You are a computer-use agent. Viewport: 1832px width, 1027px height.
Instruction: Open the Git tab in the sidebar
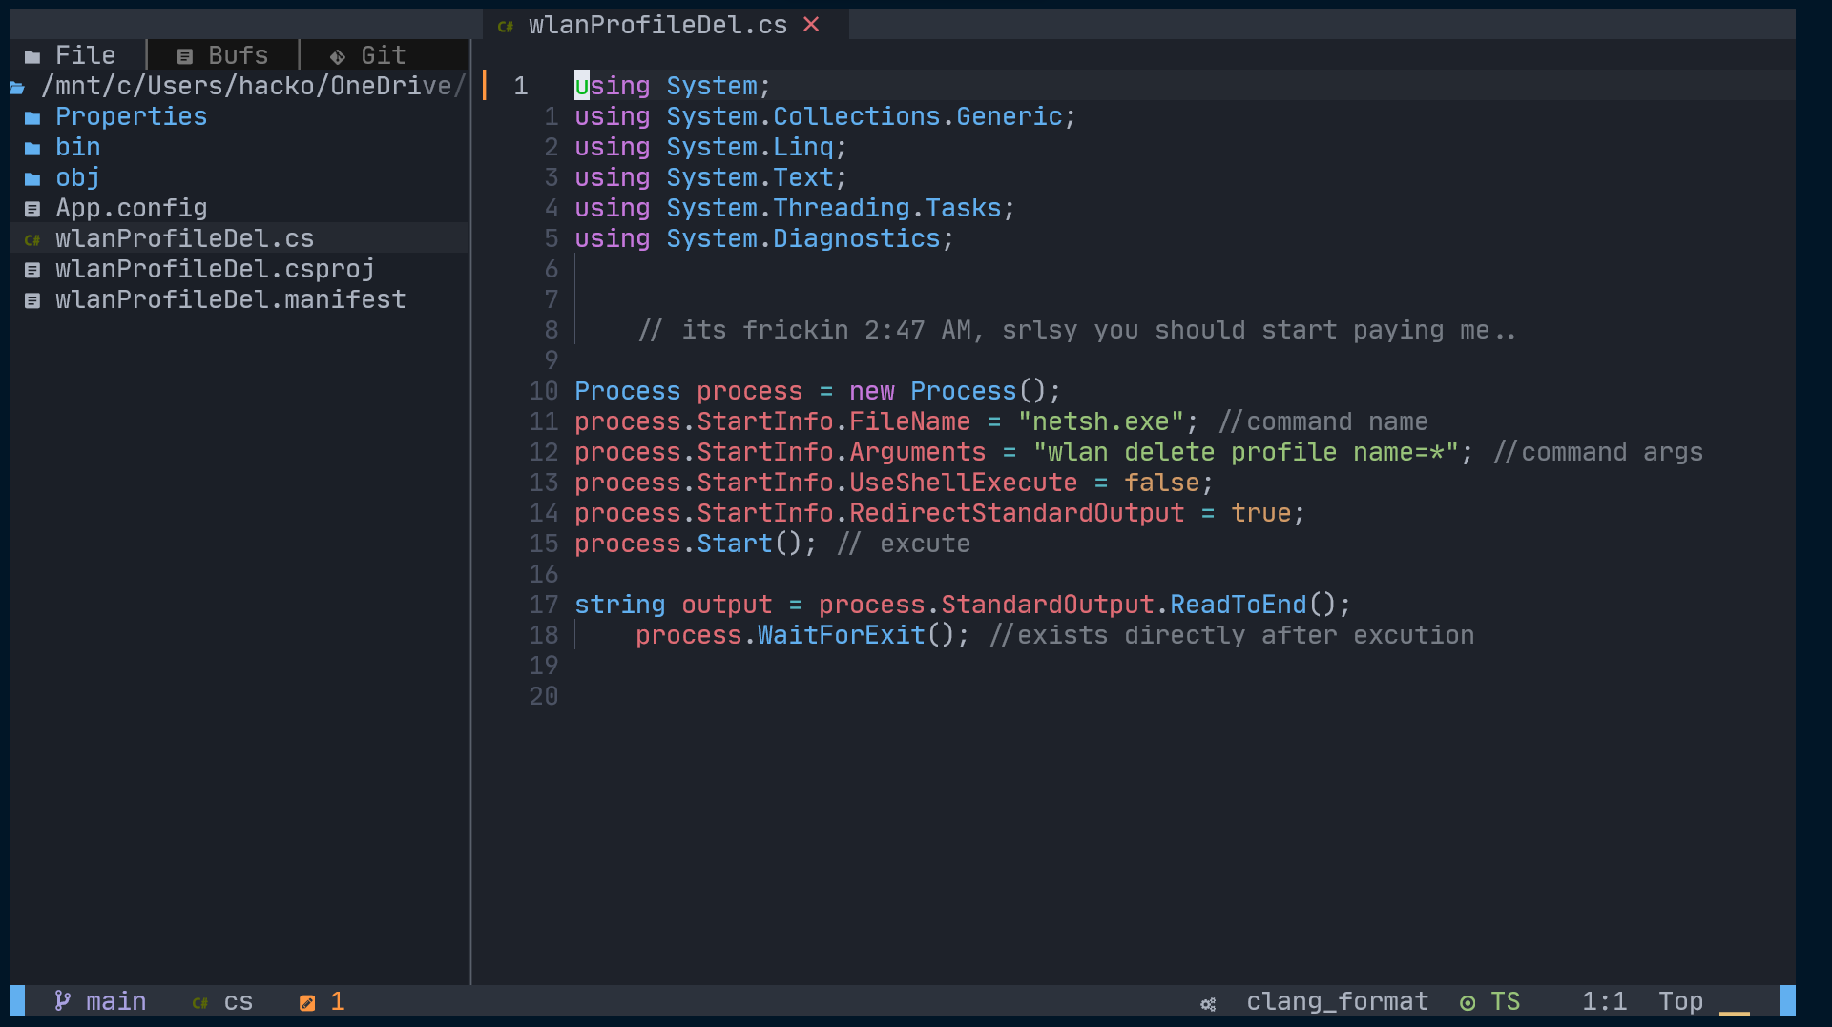[368, 55]
